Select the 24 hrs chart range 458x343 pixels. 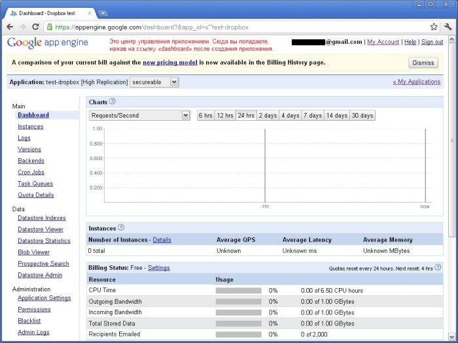click(246, 116)
